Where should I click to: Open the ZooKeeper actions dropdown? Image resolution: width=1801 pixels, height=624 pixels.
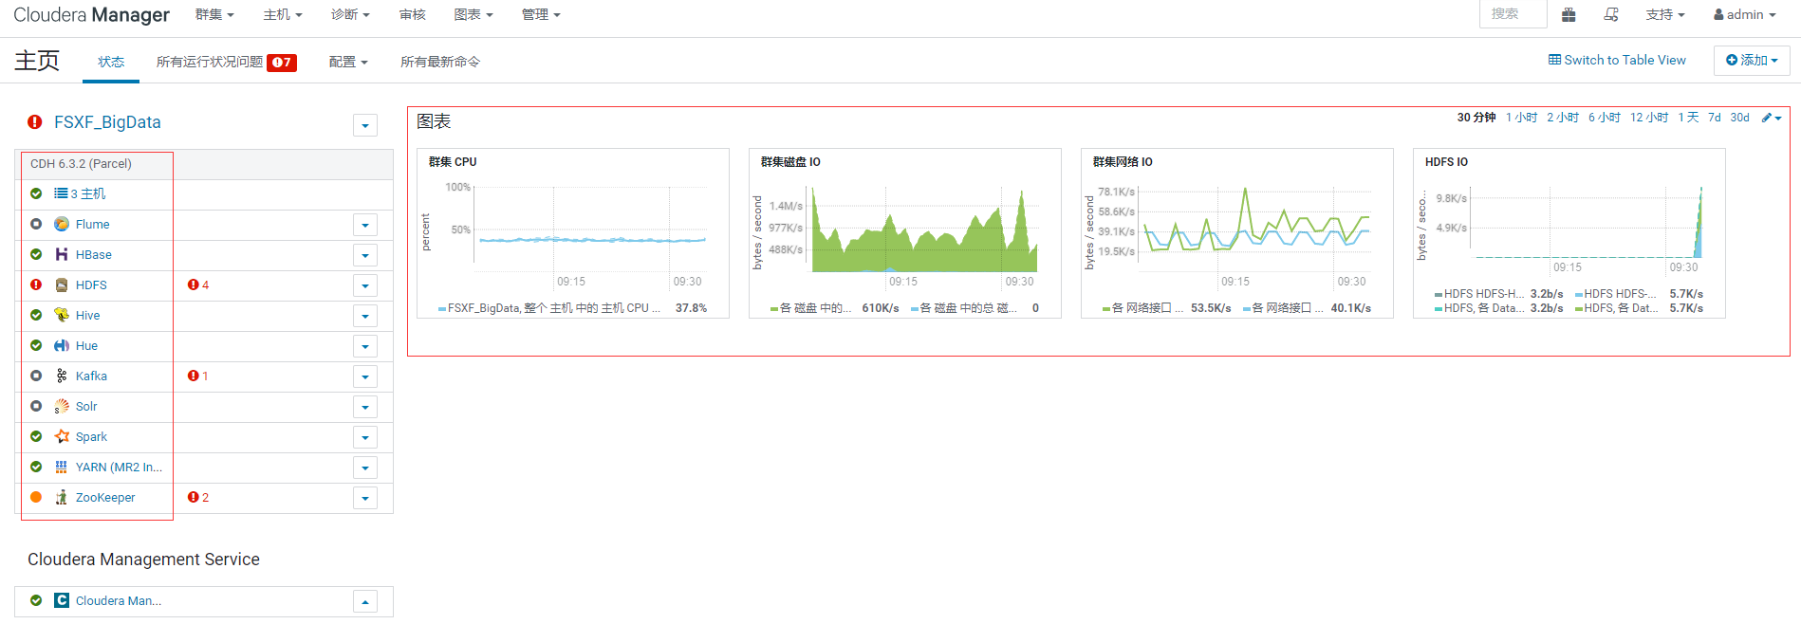(365, 498)
